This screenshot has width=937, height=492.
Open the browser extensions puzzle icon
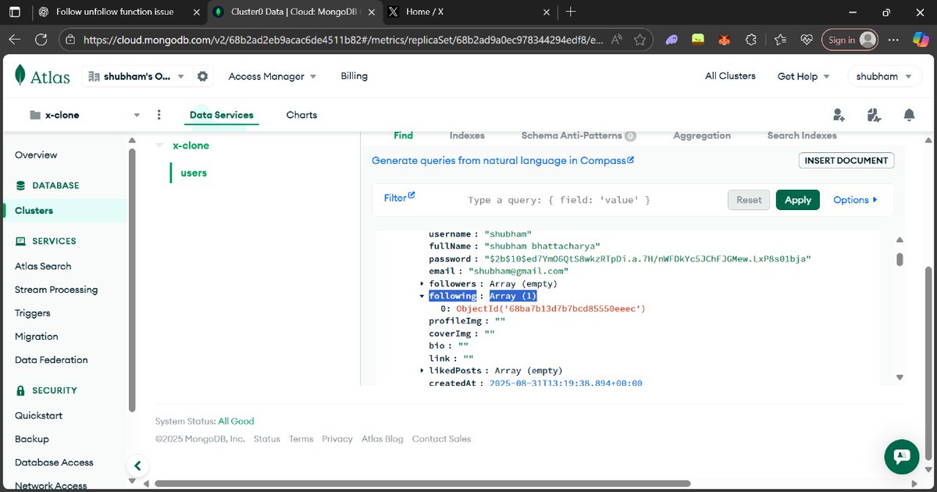(x=750, y=40)
